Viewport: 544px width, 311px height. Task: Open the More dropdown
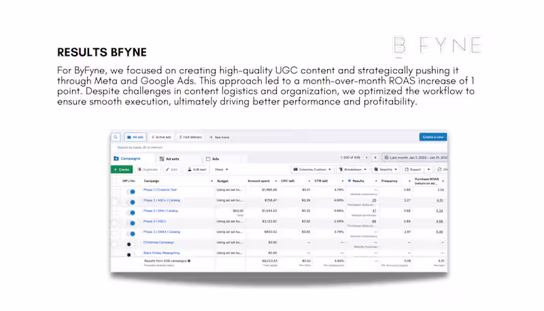coord(222,170)
